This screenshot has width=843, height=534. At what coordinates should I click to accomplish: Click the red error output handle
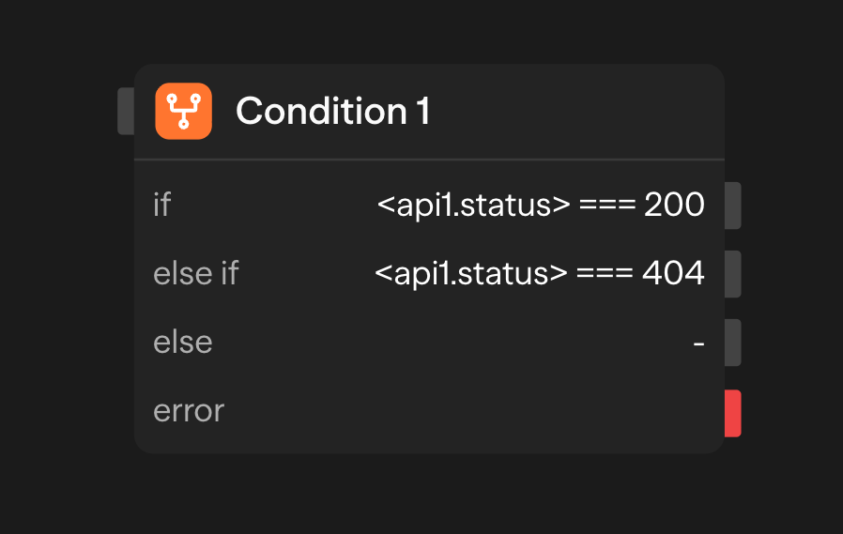tap(732, 413)
